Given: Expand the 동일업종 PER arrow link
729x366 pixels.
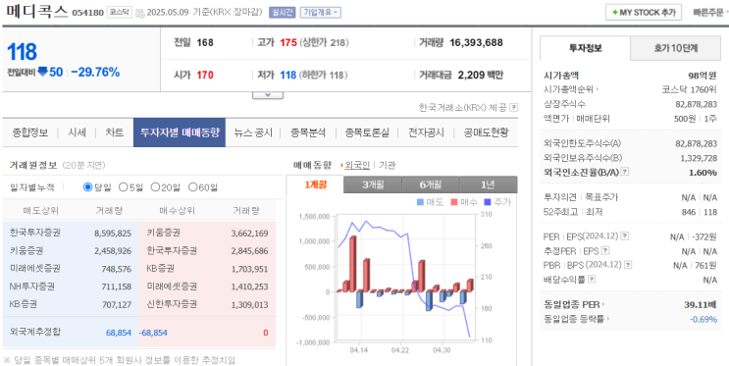Looking at the screenshot, I should point(604,304).
